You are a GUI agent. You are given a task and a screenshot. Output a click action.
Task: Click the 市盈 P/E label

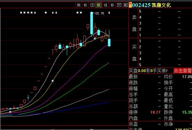tap(133, 124)
